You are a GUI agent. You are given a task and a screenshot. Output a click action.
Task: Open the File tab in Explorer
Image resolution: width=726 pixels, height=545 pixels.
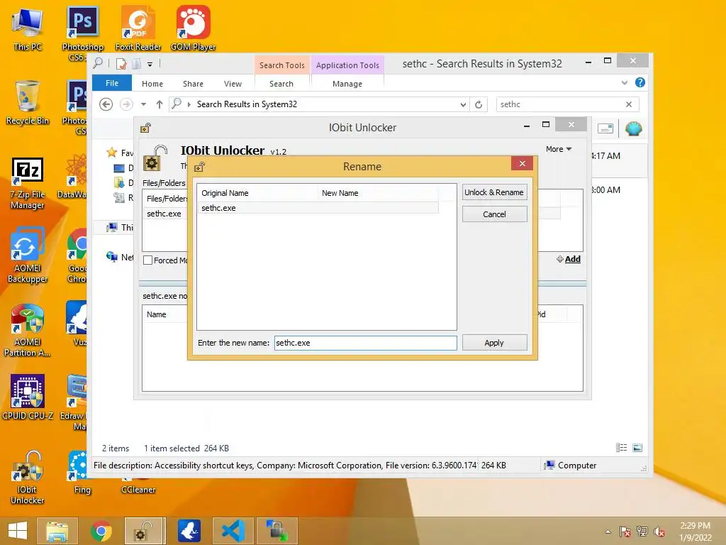[112, 84]
